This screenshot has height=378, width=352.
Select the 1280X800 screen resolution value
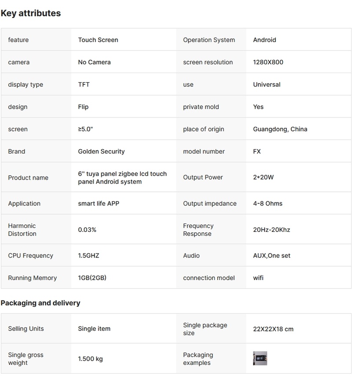click(268, 62)
